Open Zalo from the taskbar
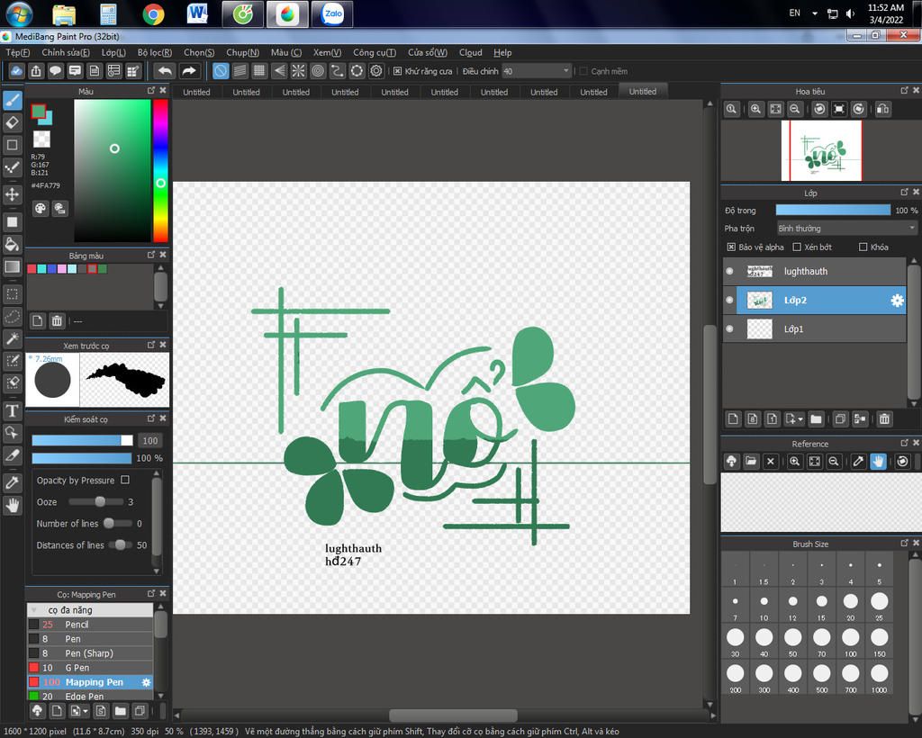922x738 pixels. tap(332, 14)
